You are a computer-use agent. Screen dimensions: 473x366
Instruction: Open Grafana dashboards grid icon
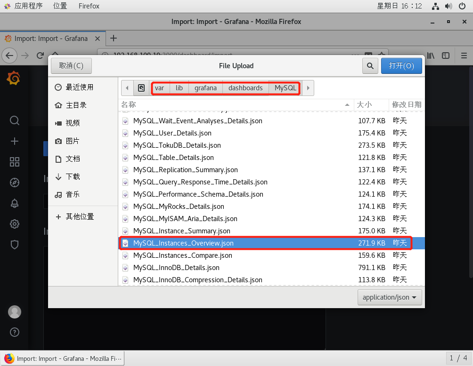point(15,162)
